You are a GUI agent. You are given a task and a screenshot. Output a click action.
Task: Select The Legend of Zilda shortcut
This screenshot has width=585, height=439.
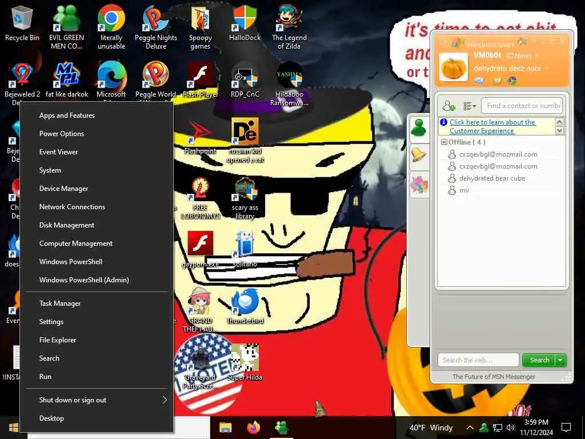click(x=289, y=27)
